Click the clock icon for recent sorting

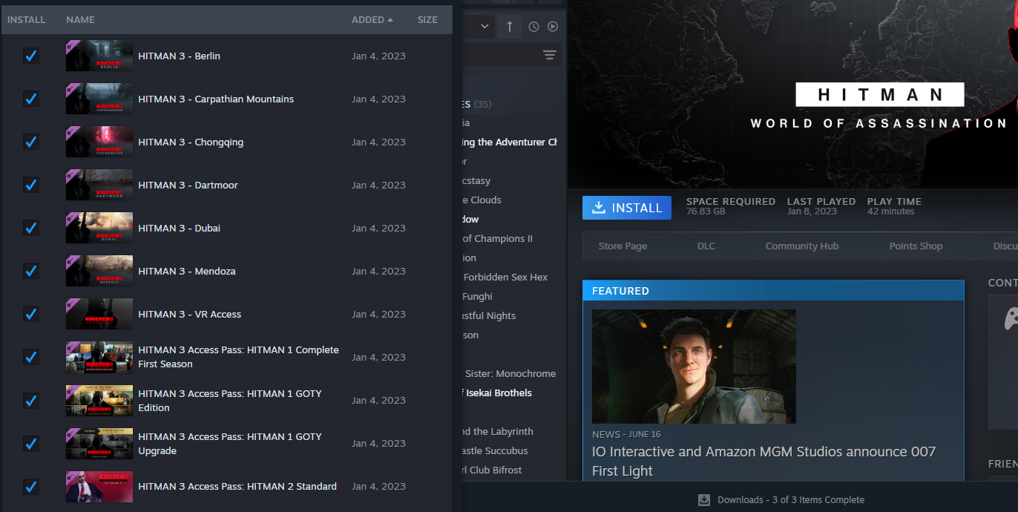[x=533, y=27]
